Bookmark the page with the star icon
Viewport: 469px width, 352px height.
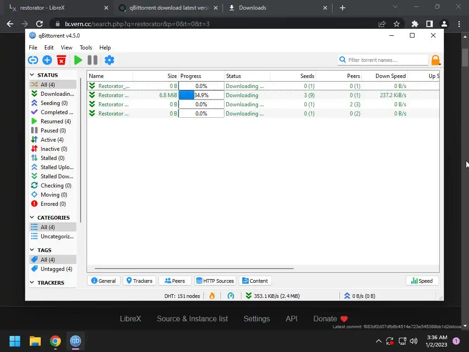pyautogui.click(x=396, y=24)
